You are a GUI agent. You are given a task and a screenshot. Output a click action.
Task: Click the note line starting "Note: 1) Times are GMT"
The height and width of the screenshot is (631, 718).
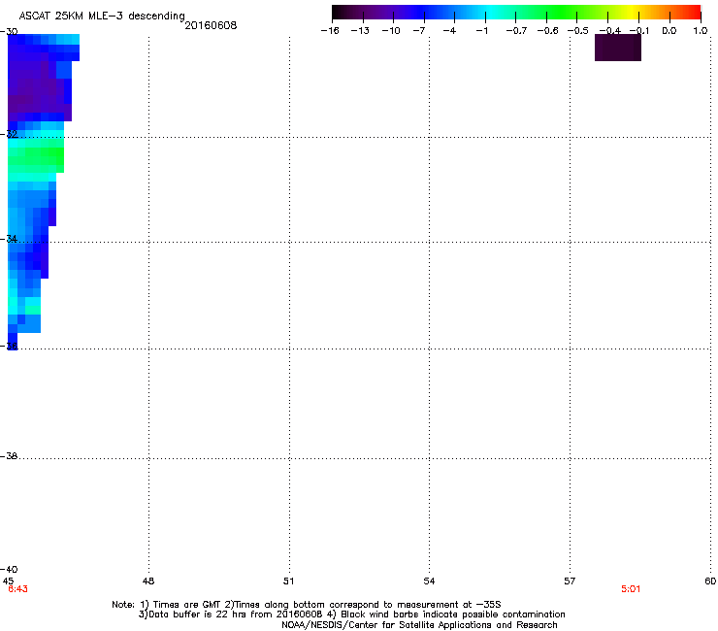click(307, 605)
